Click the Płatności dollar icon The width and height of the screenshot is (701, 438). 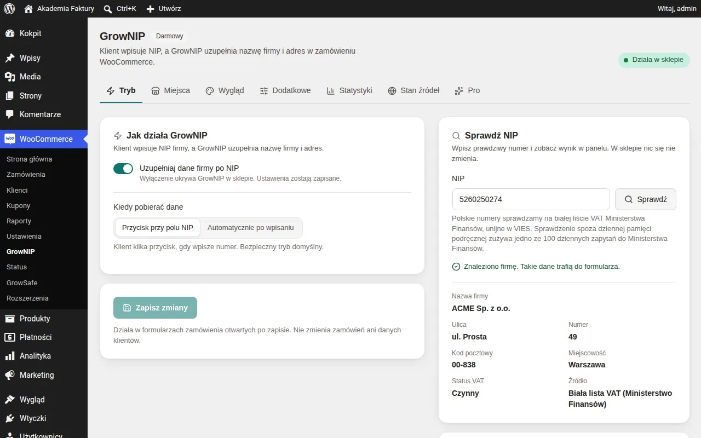click(10, 337)
